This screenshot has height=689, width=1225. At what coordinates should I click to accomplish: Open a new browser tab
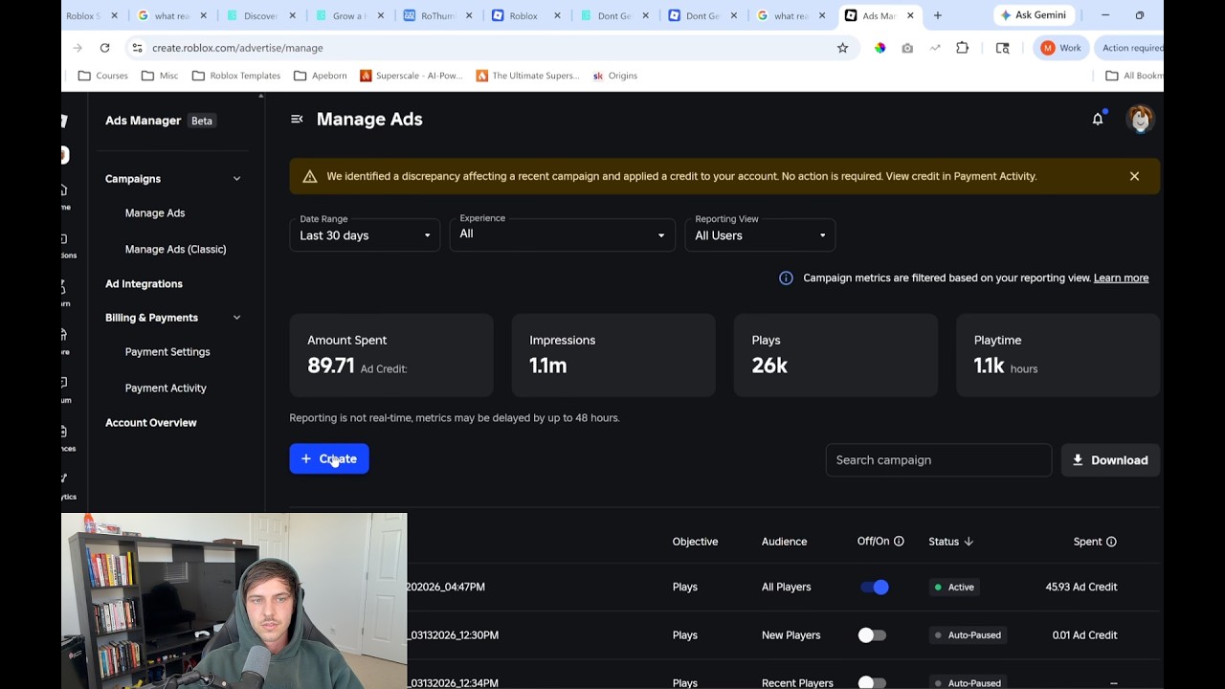(938, 15)
